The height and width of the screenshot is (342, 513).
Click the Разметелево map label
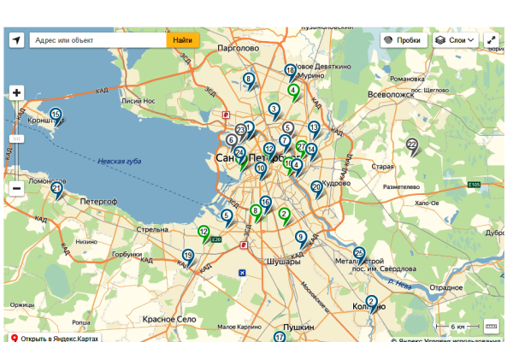coord(401,187)
